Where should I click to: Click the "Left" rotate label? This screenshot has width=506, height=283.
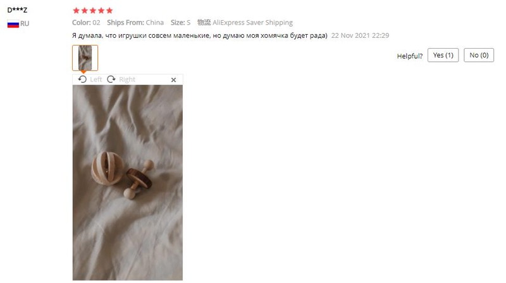pos(96,80)
